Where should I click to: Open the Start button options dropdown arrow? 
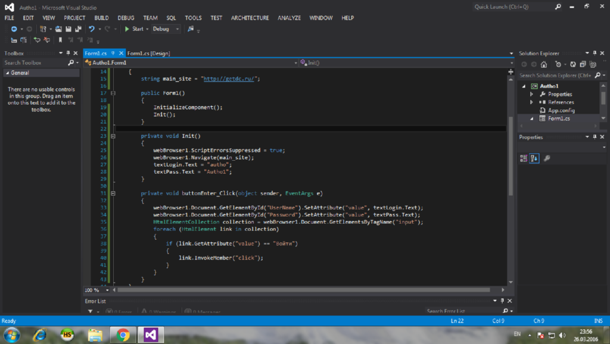point(148,29)
